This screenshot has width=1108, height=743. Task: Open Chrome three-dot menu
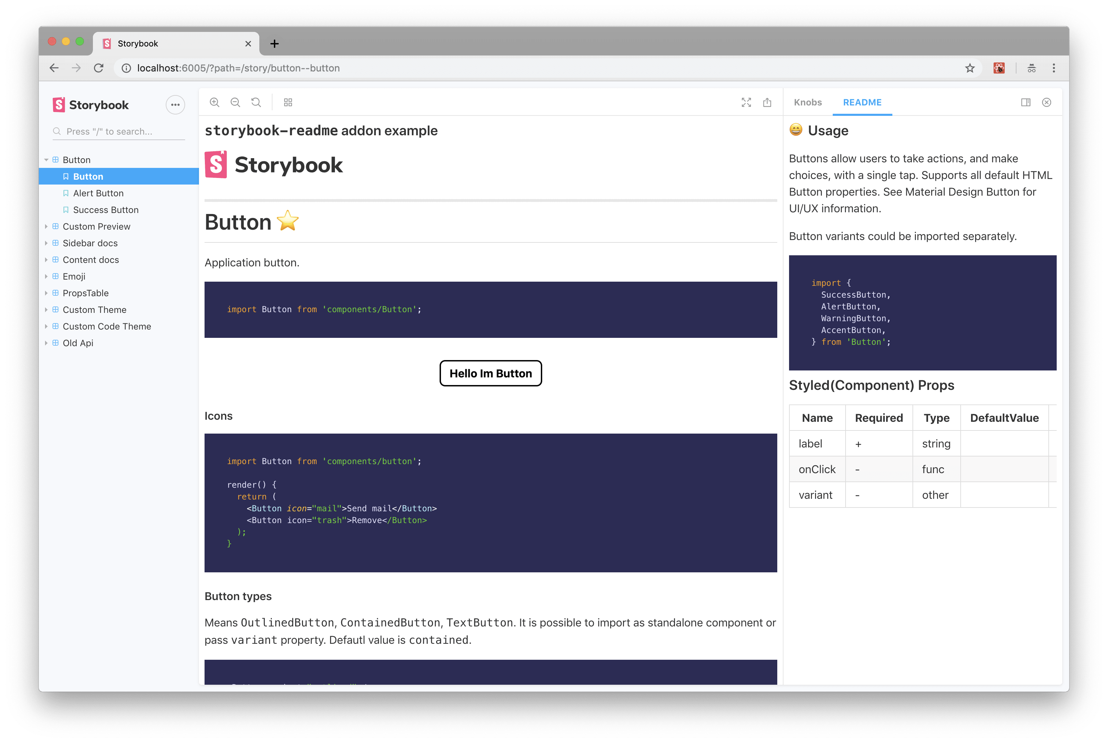click(1054, 68)
